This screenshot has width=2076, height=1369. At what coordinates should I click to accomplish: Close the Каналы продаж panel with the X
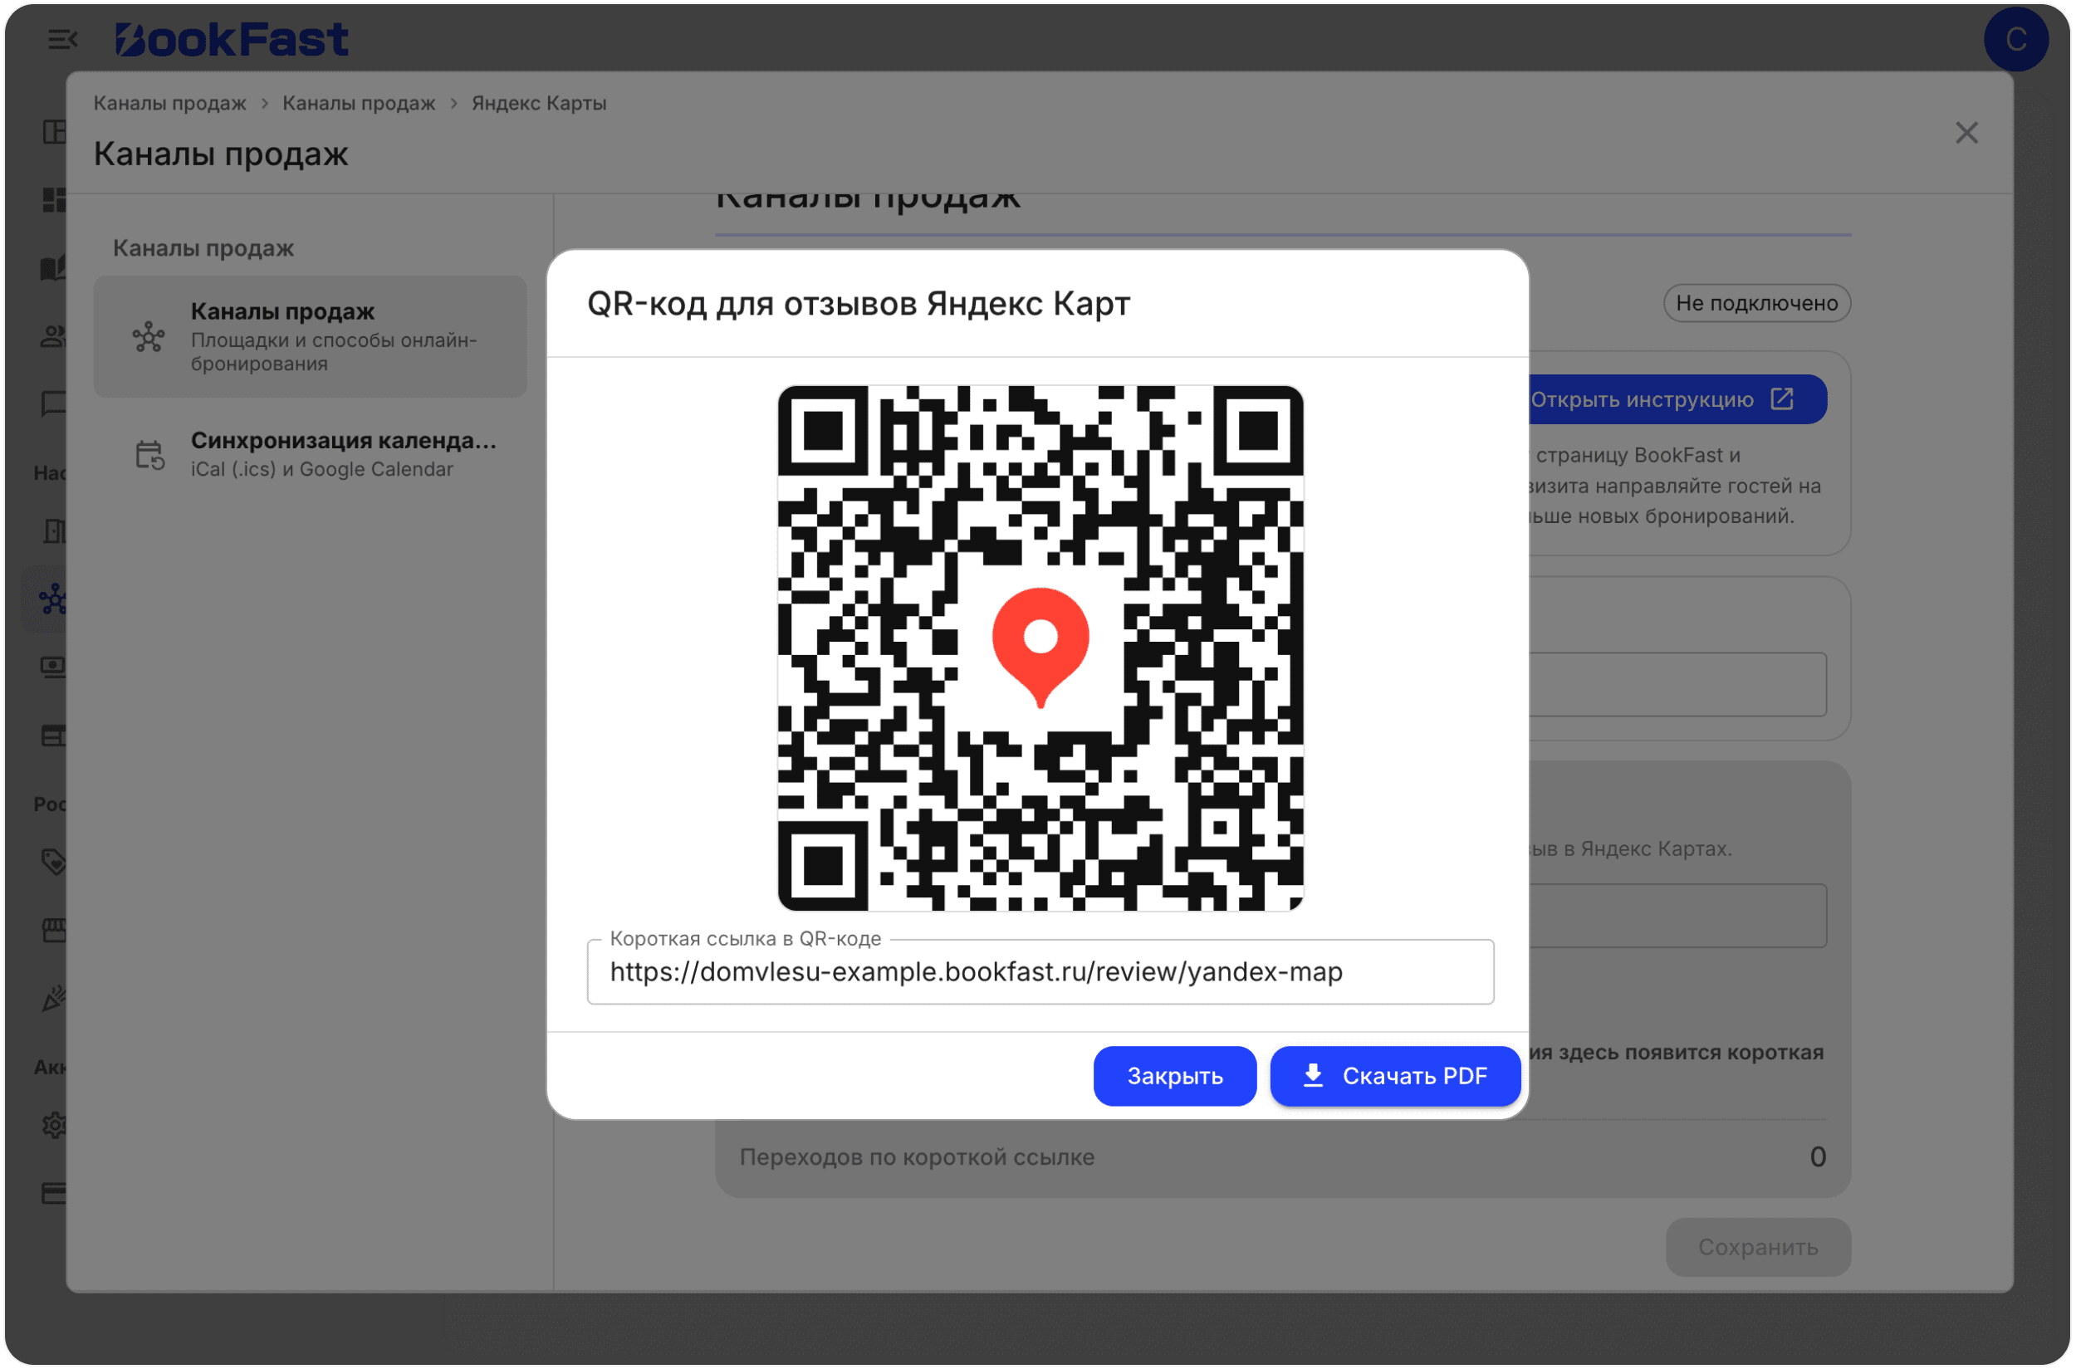pos(1966,133)
